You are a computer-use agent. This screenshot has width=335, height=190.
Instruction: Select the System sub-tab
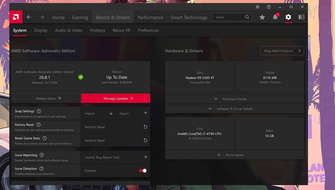point(20,30)
